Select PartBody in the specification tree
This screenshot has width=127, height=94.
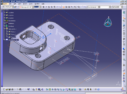(11, 26)
